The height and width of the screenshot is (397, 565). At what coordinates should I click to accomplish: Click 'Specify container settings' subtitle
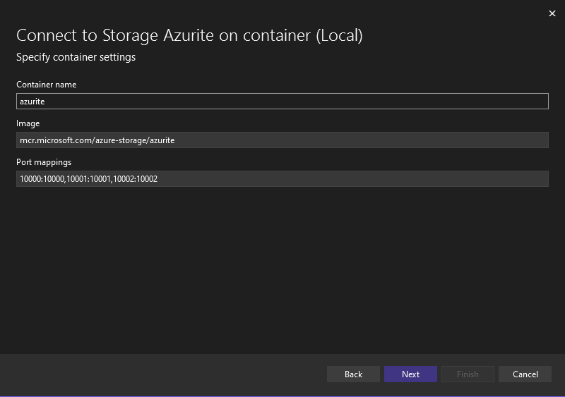(76, 57)
